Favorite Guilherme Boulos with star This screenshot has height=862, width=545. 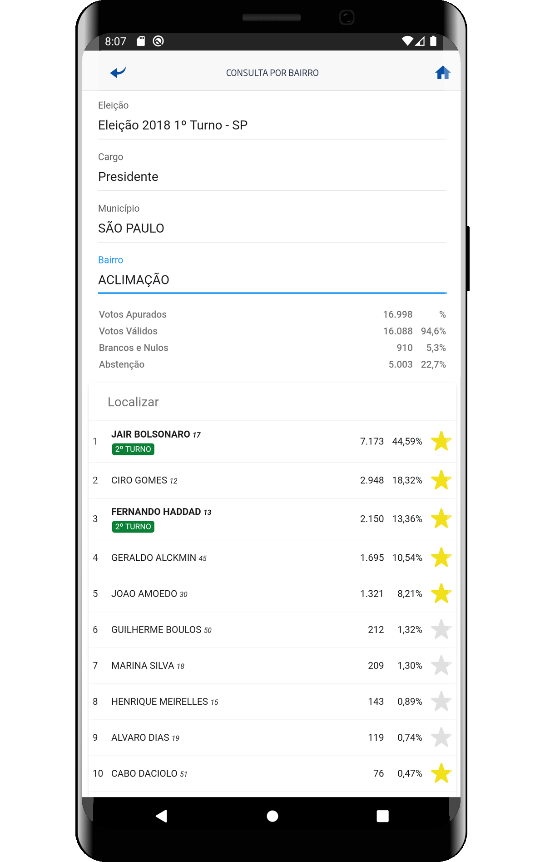coord(441,630)
